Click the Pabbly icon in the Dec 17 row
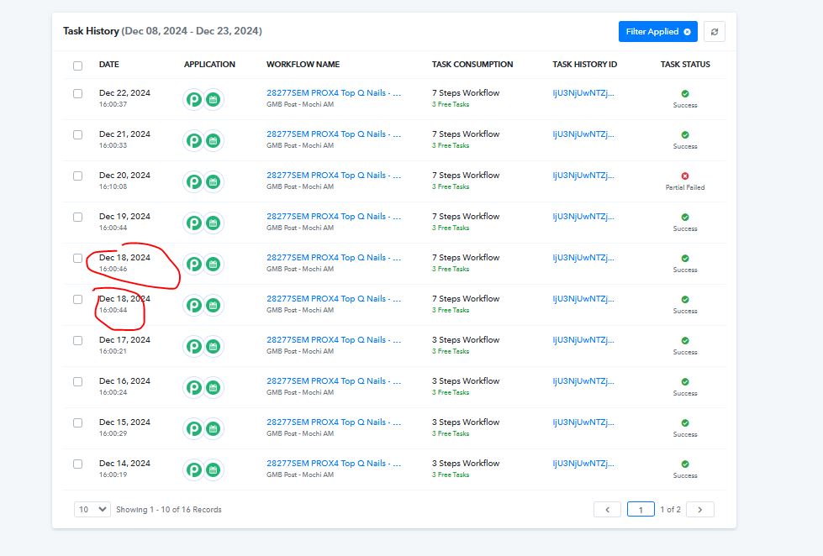The width and height of the screenshot is (823, 556). 194,346
